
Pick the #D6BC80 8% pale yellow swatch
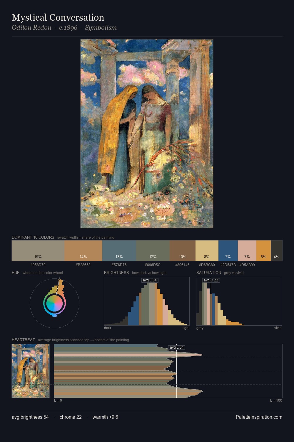207,251
